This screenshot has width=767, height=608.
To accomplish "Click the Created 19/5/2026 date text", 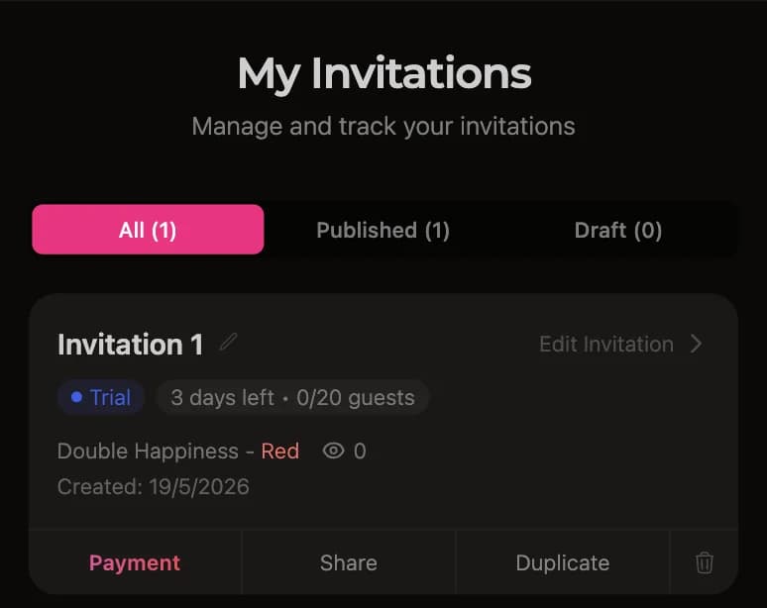I will (x=154, y=487).
